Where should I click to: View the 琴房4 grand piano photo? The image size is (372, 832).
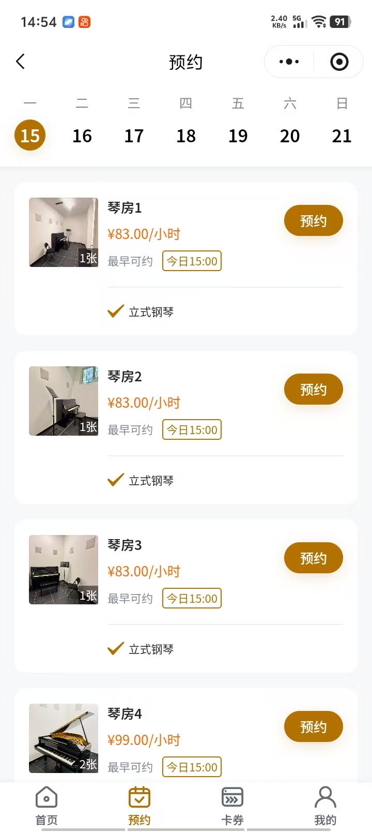click(x=64, y=738)
